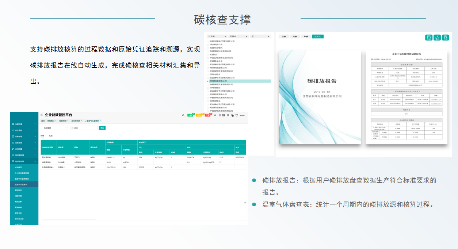Check the 无锡东元电机 company checkbox
Viewport: 458px width, 249px height.
[208, 48]
